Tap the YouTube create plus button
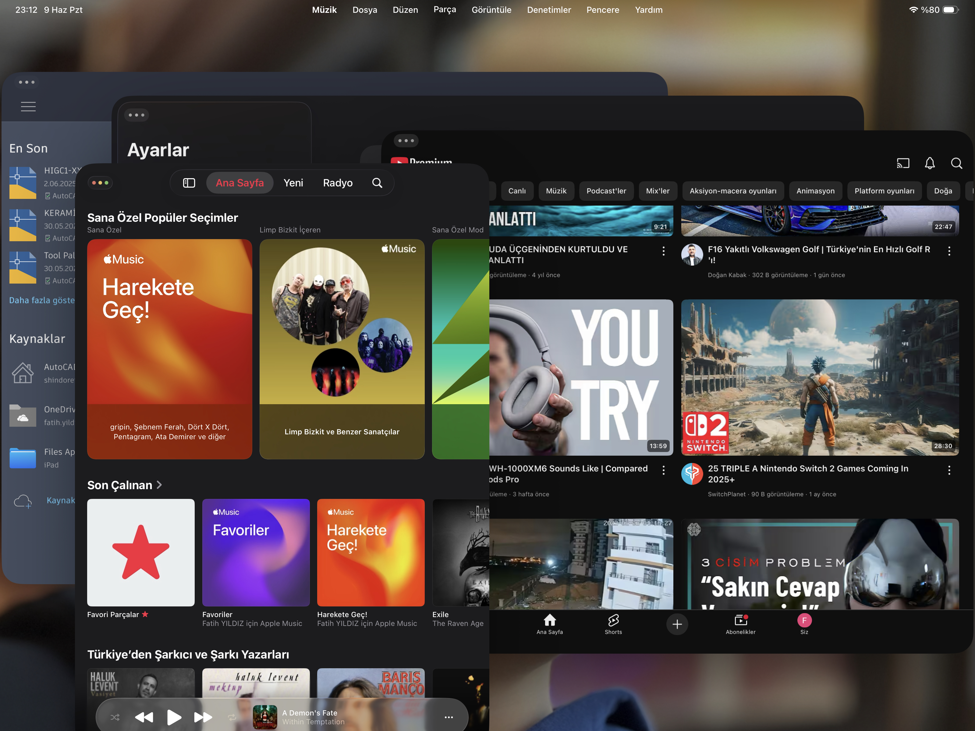 coord(677,624)
